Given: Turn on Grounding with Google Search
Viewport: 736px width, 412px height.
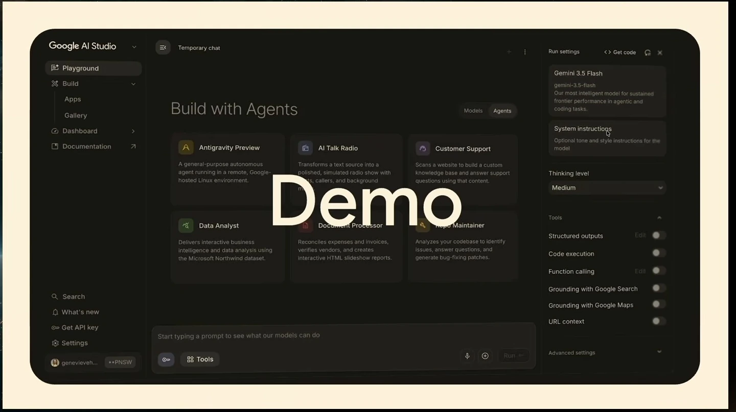Looking at the screenshot, I should click(659, 288).
